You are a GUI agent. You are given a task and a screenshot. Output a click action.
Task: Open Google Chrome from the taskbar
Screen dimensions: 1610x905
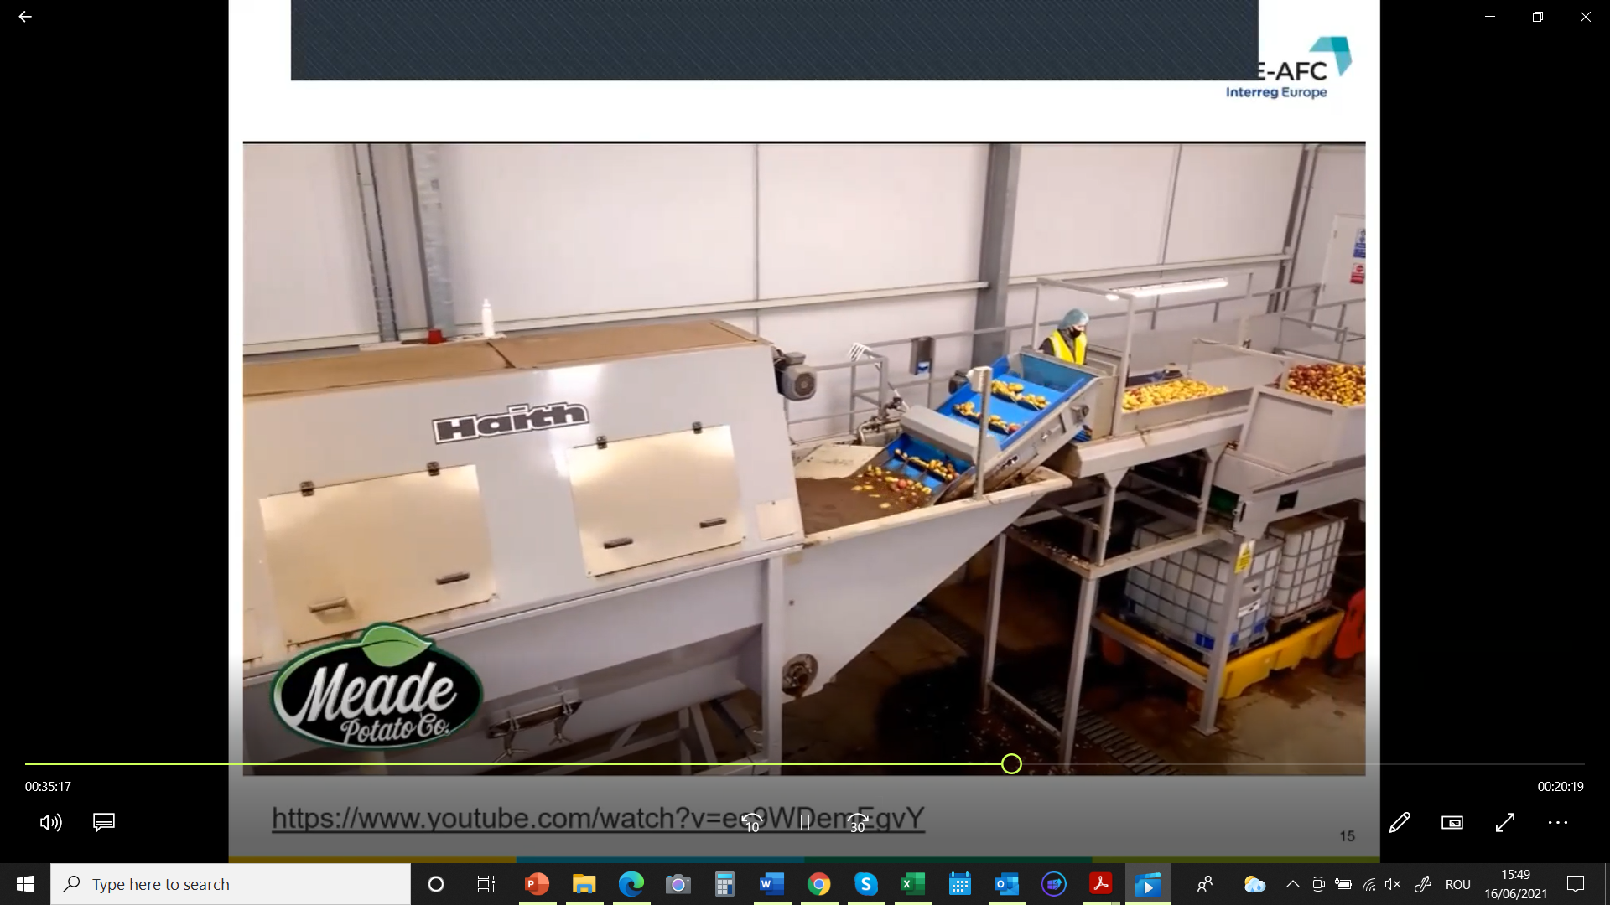(819, 884)
